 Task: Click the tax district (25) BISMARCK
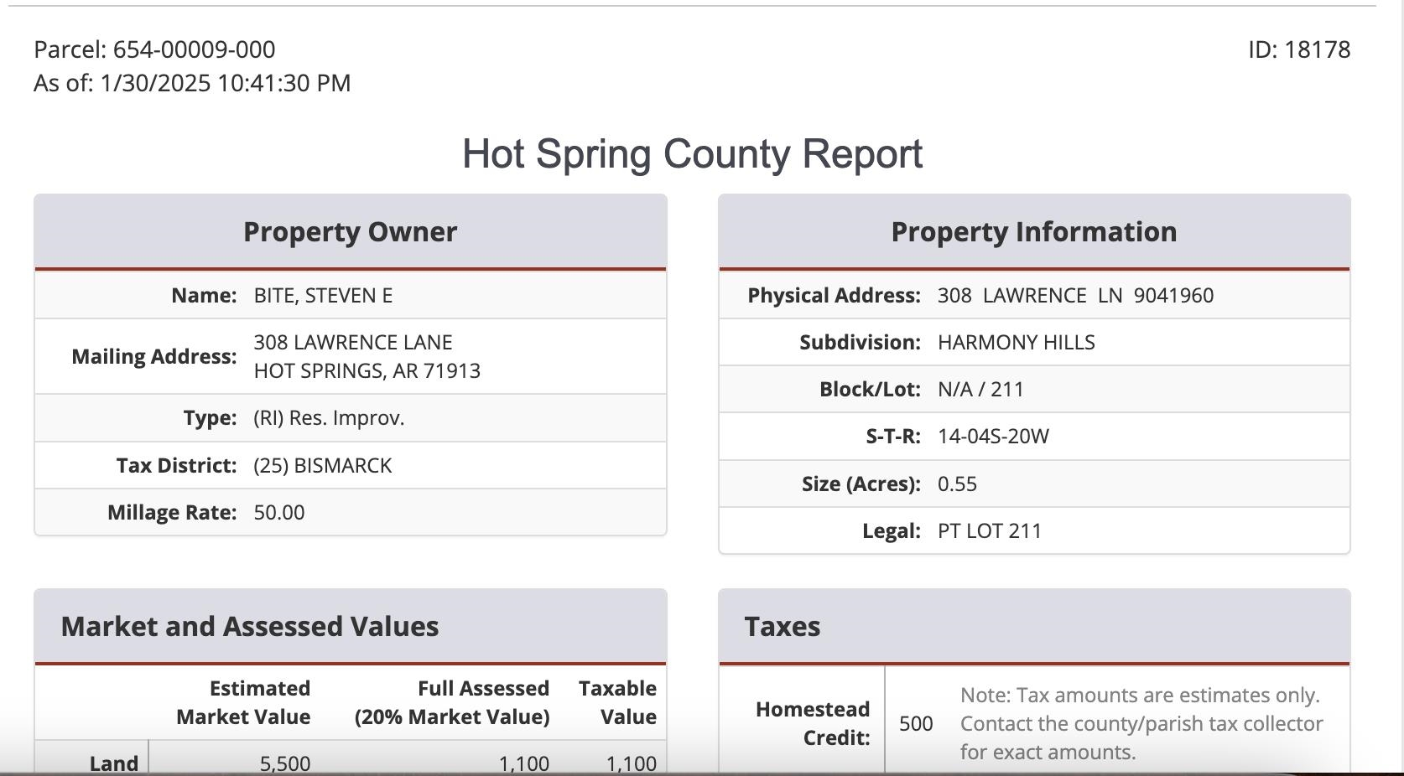coord(323,466)
